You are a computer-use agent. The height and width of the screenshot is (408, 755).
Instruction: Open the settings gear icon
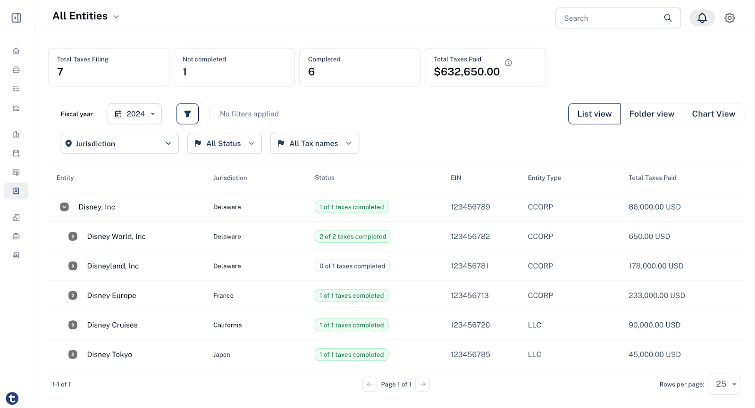[x=730, y=18]
